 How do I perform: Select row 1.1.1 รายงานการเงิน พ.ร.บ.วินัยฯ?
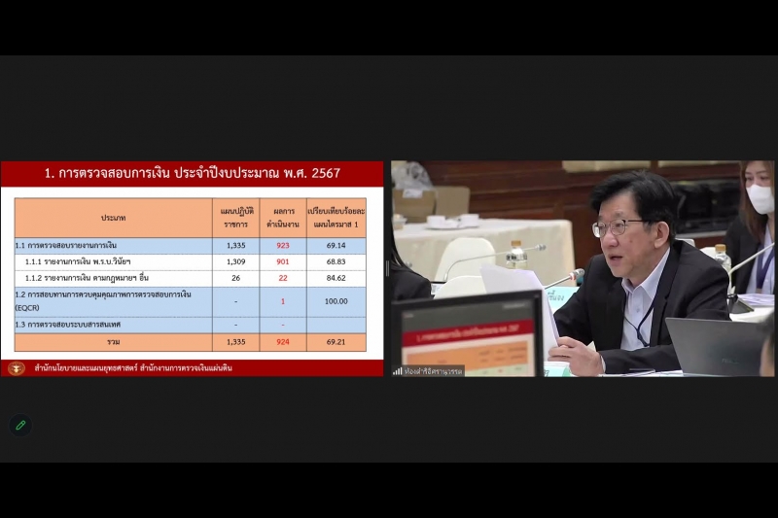pos(88,261)
